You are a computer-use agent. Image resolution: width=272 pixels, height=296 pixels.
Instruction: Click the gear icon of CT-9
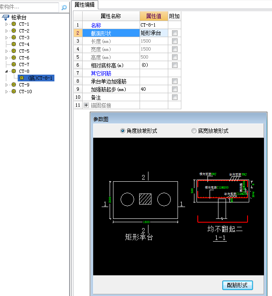[13, 85]
